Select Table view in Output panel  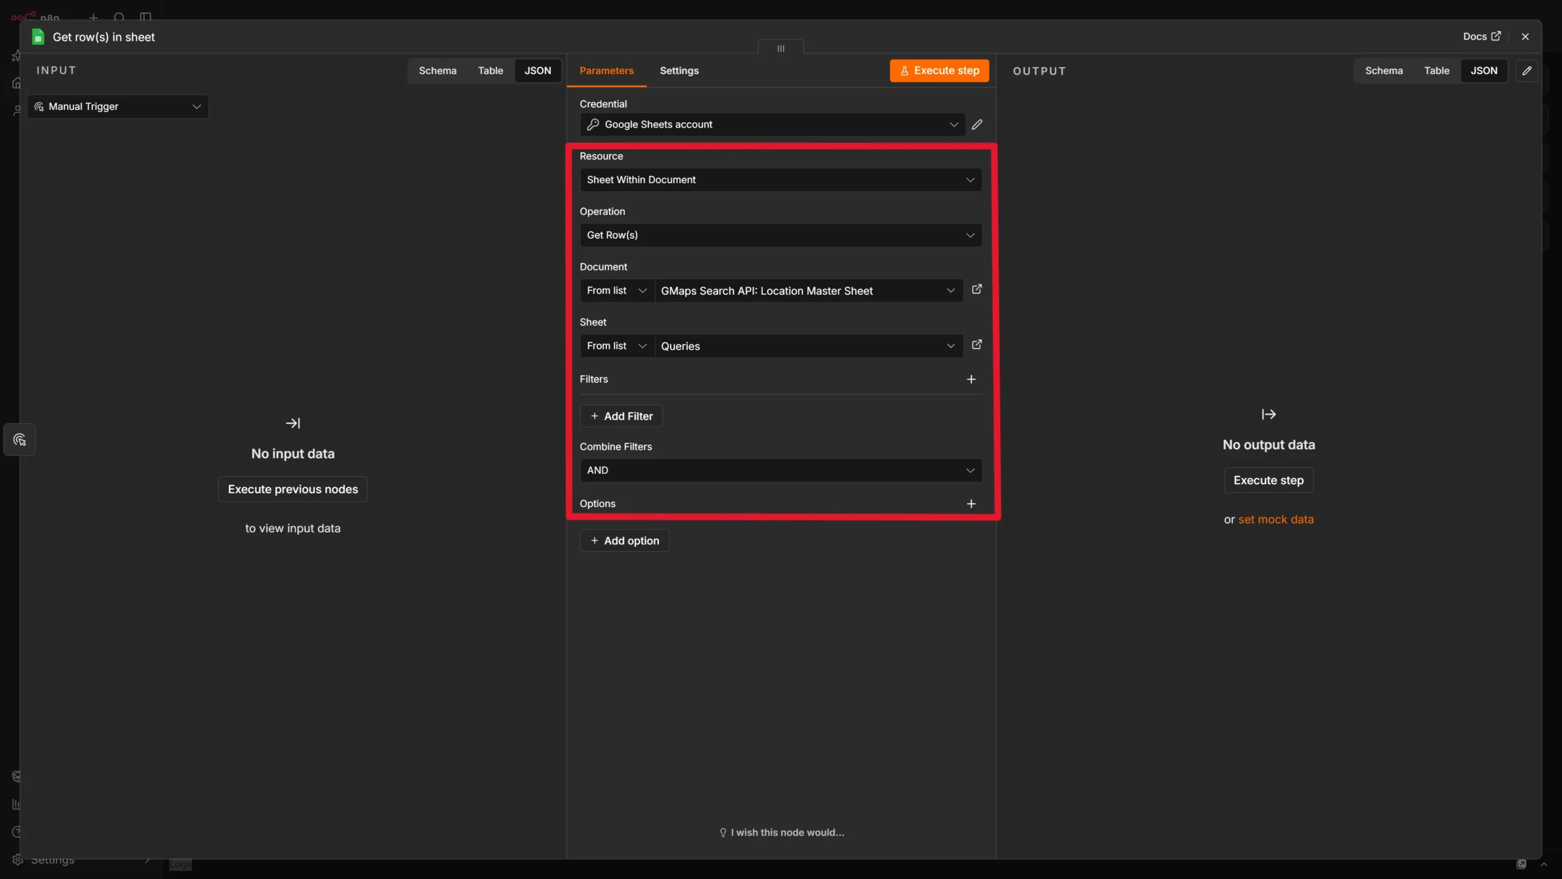tap(1436, 71)
